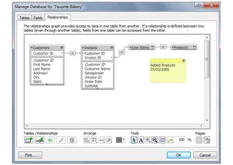Click the green Duplicate selected objects icon
This screenshot has width=233, height=165.
50,140
